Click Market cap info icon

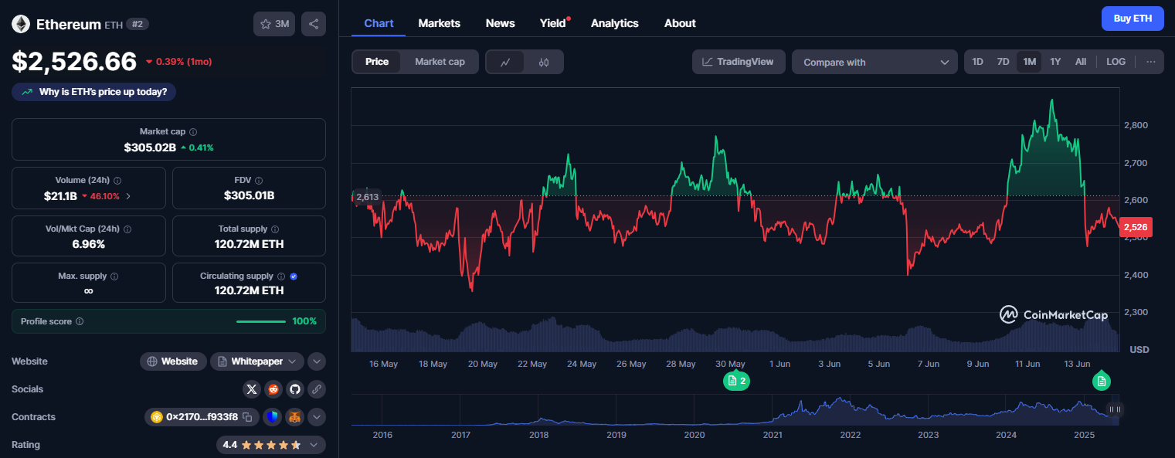[193, 132]
